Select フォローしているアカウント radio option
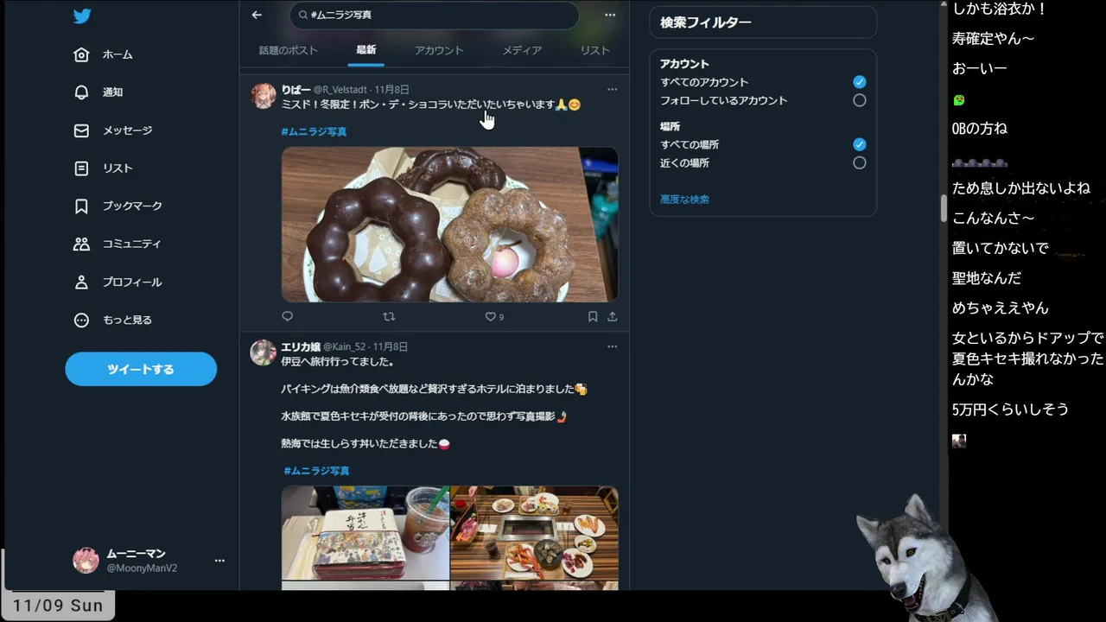Image resolution: width=1106 pixels, height=622 pixels. (x=859, y=100)
